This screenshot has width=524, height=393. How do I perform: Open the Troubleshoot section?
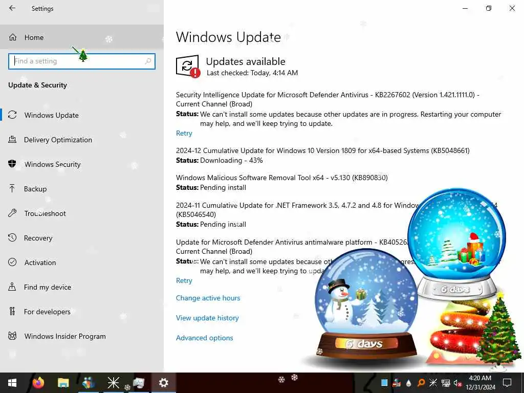pos(82,213)
